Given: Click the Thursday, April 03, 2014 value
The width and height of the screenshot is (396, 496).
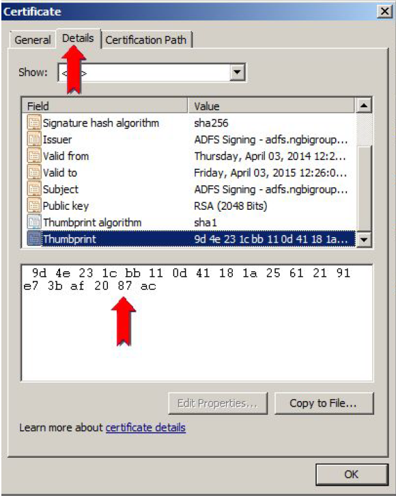Looking at the screenshot, I should [270, 156].
